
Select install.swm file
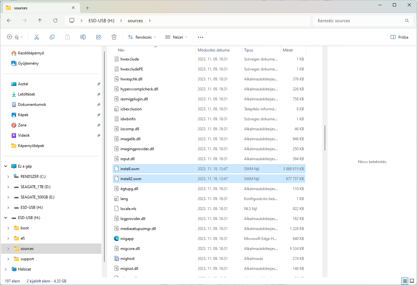(x=209, y=169)
